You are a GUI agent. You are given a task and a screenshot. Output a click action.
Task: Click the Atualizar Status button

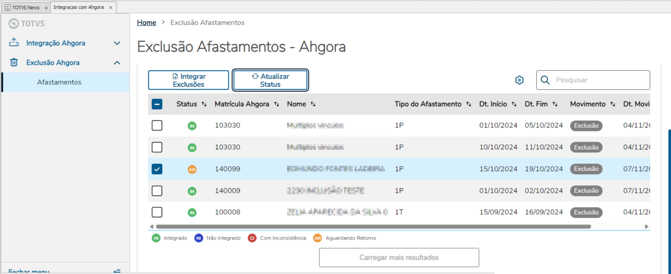270,80
